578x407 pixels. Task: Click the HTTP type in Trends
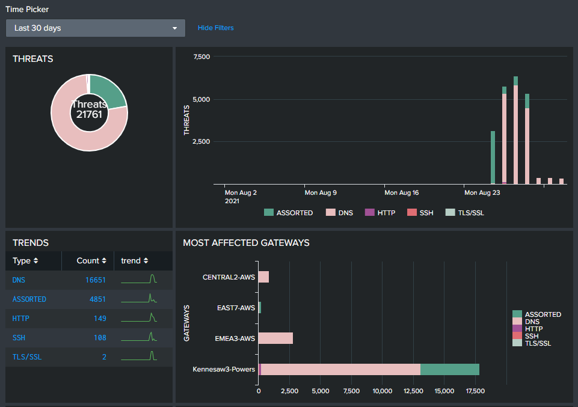pyautogui.click(x=21, y=319)
